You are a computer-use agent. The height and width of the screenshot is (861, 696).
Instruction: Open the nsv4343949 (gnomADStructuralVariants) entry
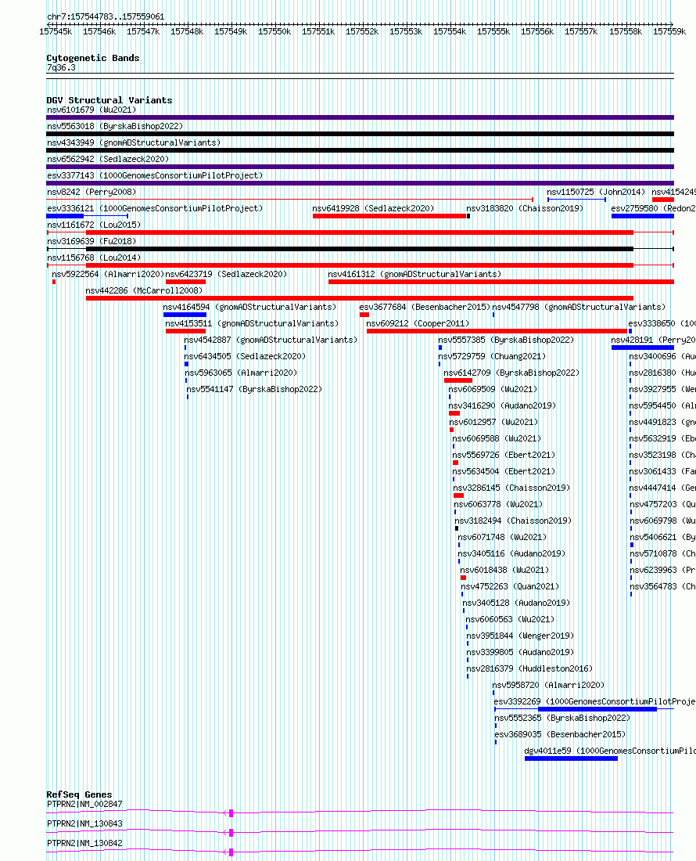(x=134, y=142)
